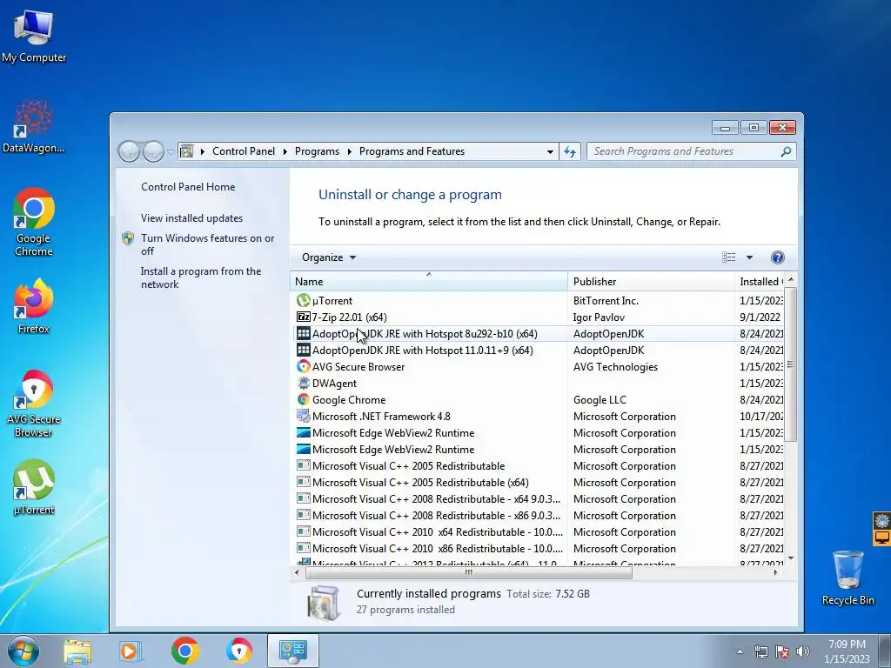The width and height of the screenshot is (891, 668).
Task: Click the horizontal scrollbar thumb of the list
Action: tap(469, 572)
